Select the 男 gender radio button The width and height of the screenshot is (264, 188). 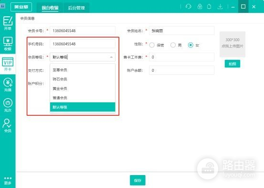173,45
